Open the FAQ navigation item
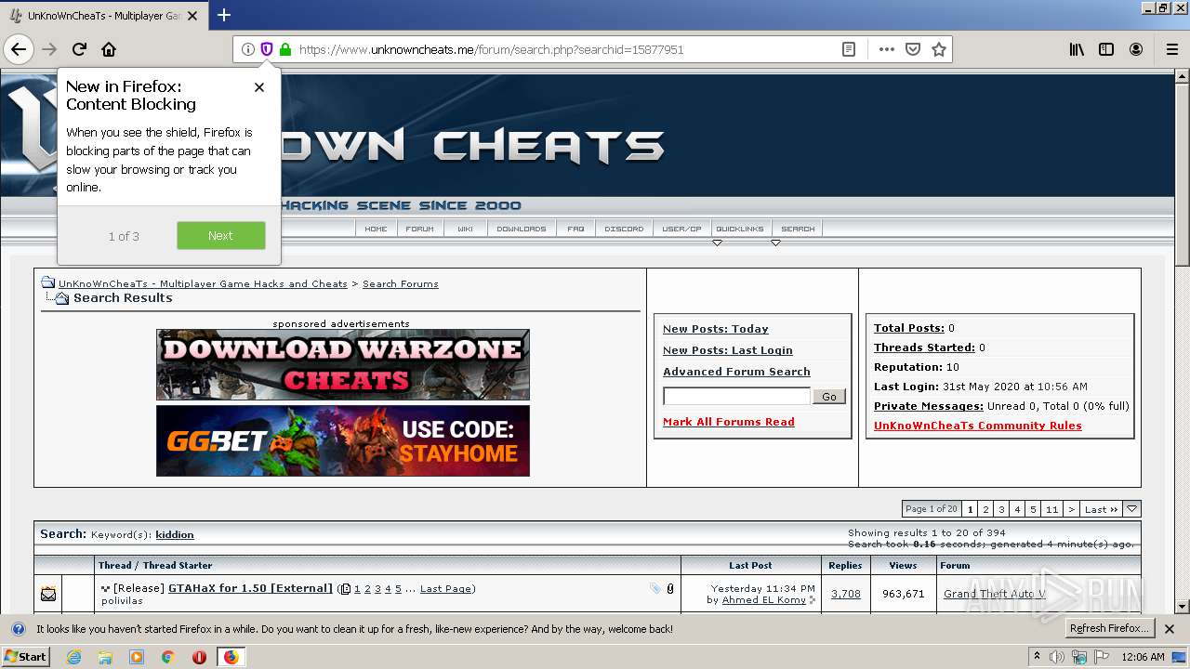This screenshot has height=669, width=1190. (x=576, y=229)
